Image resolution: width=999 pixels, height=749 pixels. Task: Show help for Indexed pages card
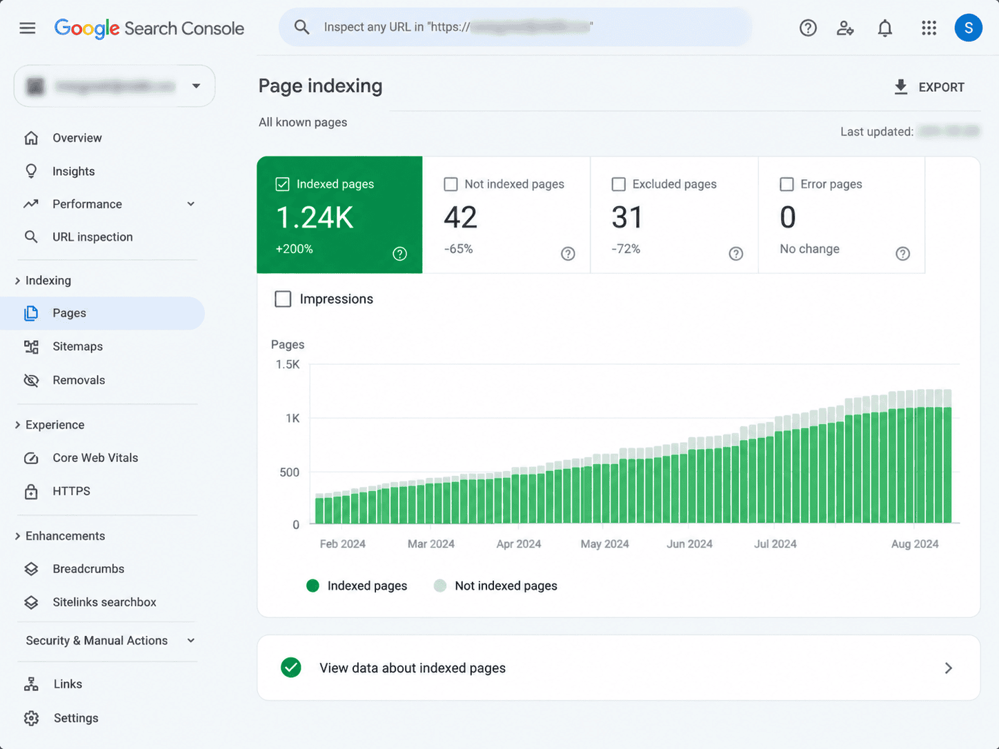[399, 254]
